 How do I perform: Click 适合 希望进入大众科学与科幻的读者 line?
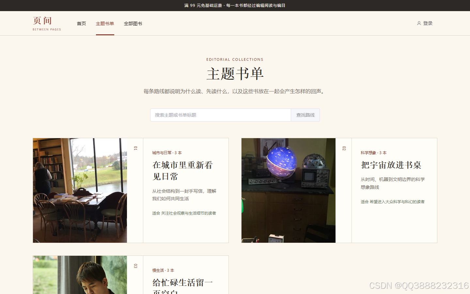(393, 202)
